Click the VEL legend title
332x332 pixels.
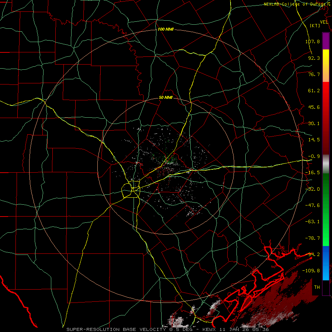click(324, 22)
